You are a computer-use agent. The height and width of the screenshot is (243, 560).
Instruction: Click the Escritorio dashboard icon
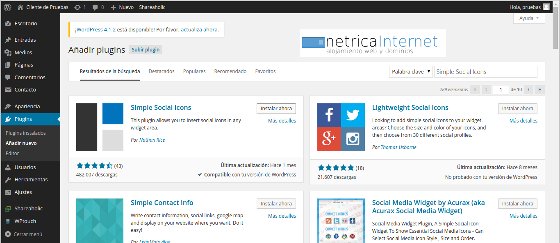pyautogui.click(x=8, y=24)
